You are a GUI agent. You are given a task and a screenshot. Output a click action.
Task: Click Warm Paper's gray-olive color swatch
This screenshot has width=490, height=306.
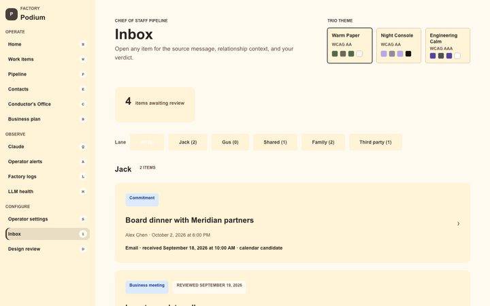coord(343,54)
